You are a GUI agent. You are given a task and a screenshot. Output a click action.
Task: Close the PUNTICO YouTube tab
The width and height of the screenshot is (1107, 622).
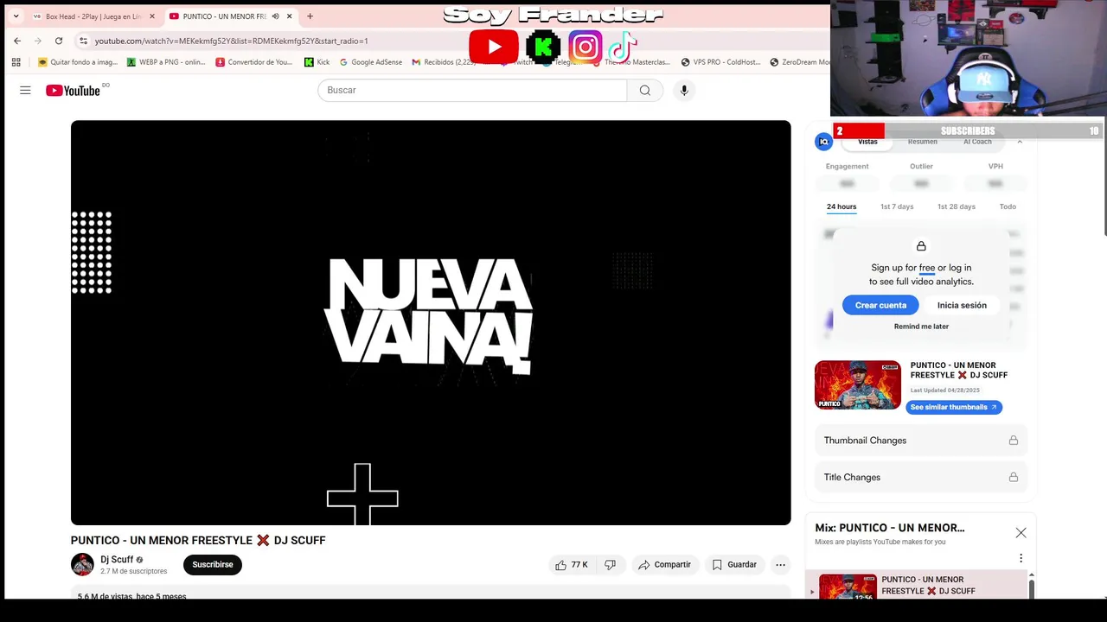[290, 16]
